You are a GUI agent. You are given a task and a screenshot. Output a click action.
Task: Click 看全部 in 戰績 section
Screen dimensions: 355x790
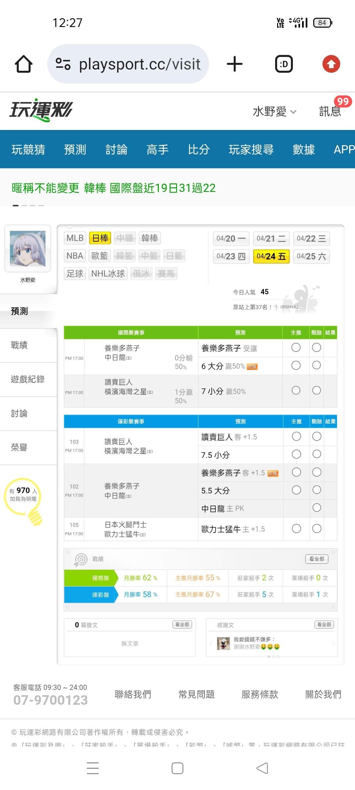[317, 559]
